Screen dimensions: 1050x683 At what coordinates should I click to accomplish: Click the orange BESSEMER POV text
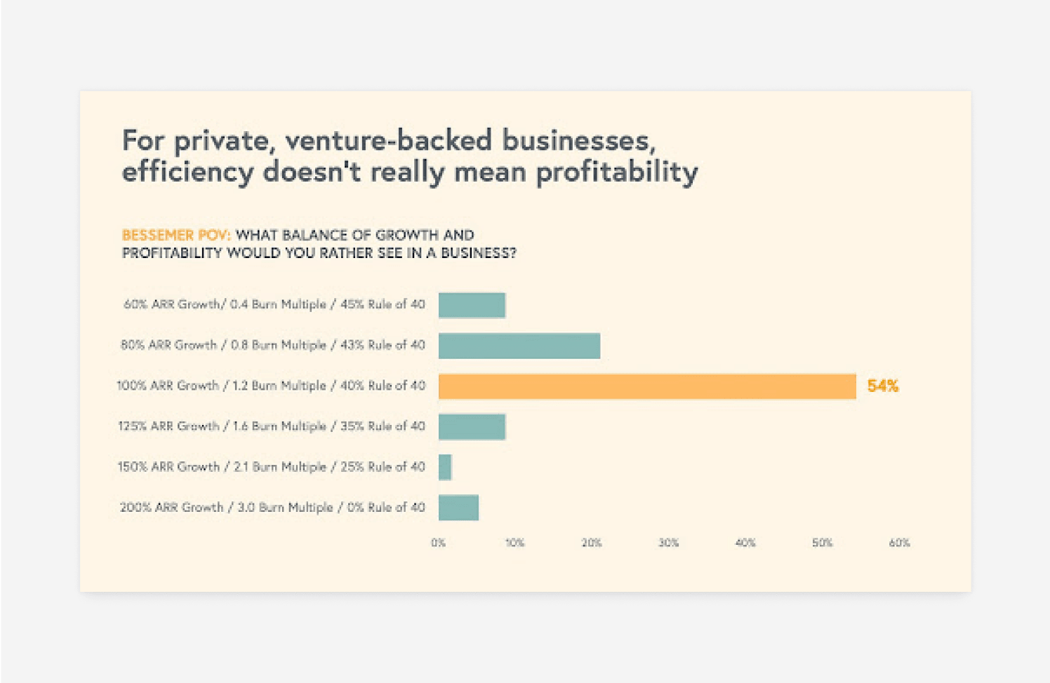[x=175, y=235]
